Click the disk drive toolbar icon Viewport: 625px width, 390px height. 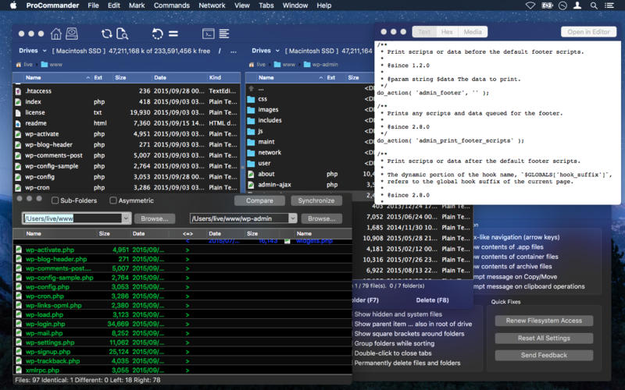click(x=72, y=34)
